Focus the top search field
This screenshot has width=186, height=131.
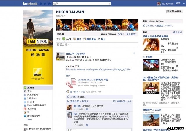(x=80, y=4)
